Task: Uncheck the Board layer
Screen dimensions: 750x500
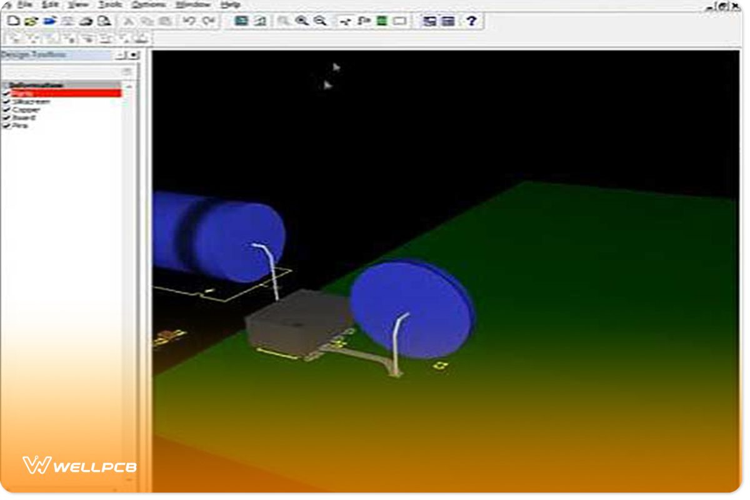Action: click(6, 117)
